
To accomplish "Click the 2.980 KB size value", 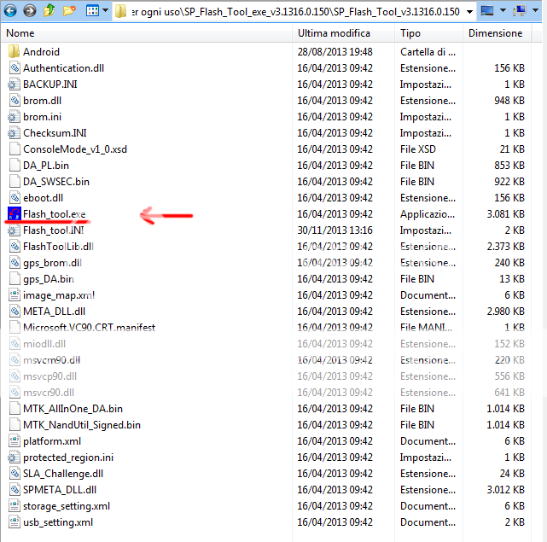I will click(505, 312).
